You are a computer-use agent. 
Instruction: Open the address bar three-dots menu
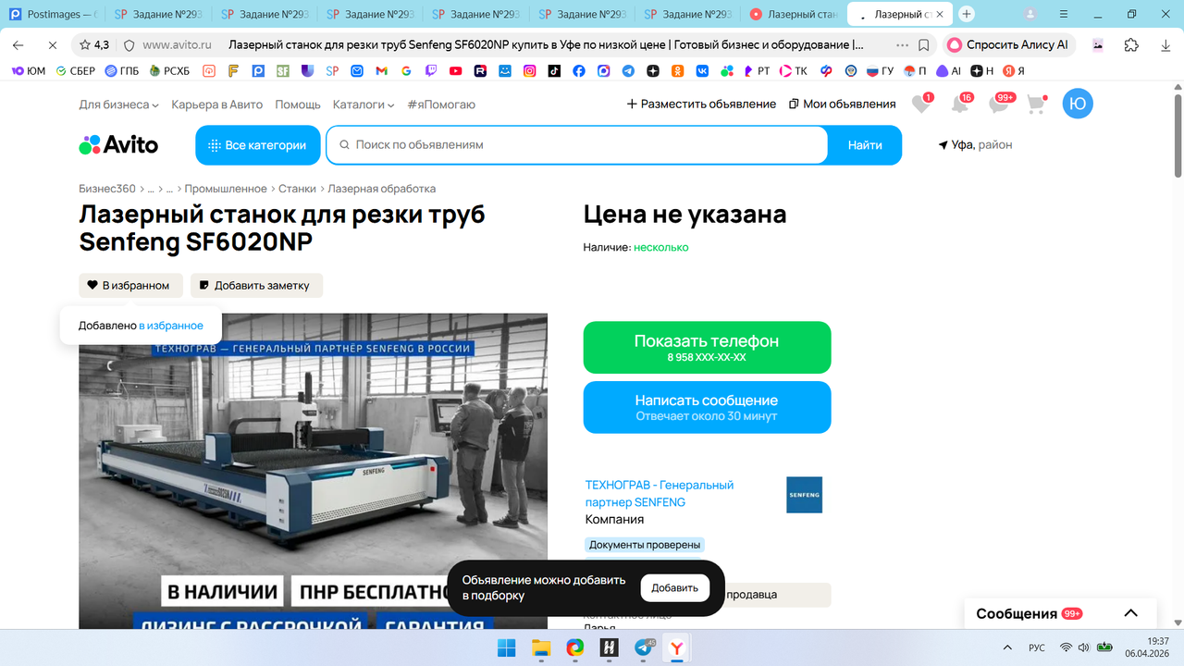[902, 44]
